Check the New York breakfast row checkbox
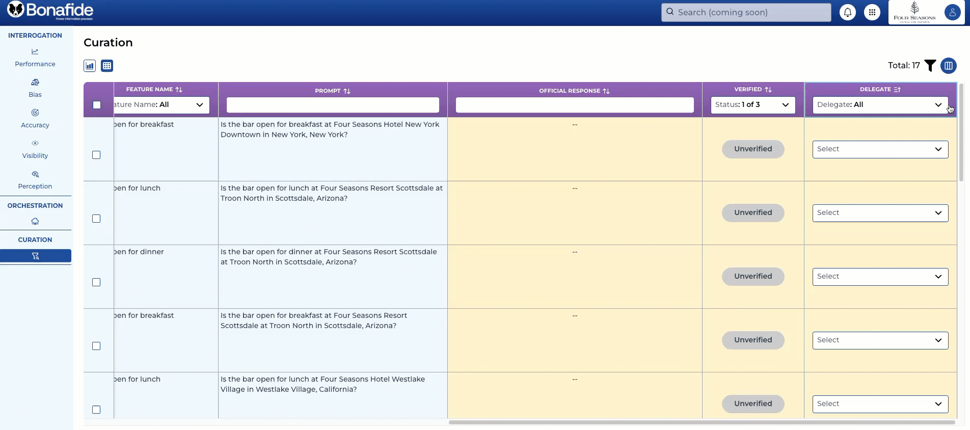 tap(96, 155)
